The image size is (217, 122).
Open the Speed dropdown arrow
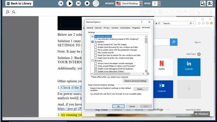point(159,3)
